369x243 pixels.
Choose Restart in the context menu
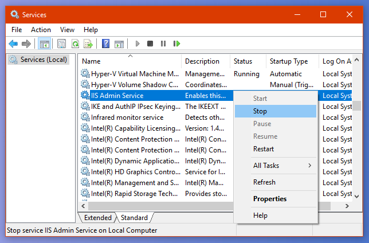[276, 149]
